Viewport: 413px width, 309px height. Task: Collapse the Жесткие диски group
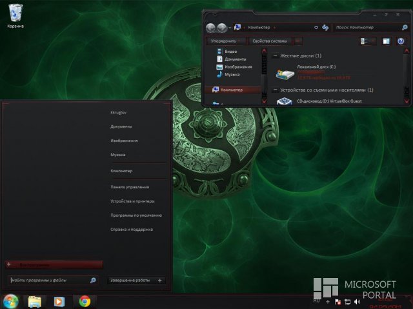coord(276,55)
